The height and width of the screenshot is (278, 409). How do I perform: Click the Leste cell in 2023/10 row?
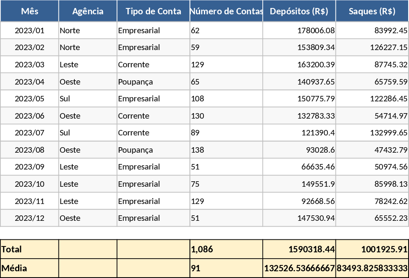coord(69,184)
